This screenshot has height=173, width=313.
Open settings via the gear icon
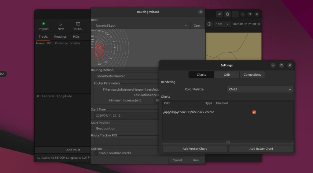pyautogui.click(x=227, y=14)
